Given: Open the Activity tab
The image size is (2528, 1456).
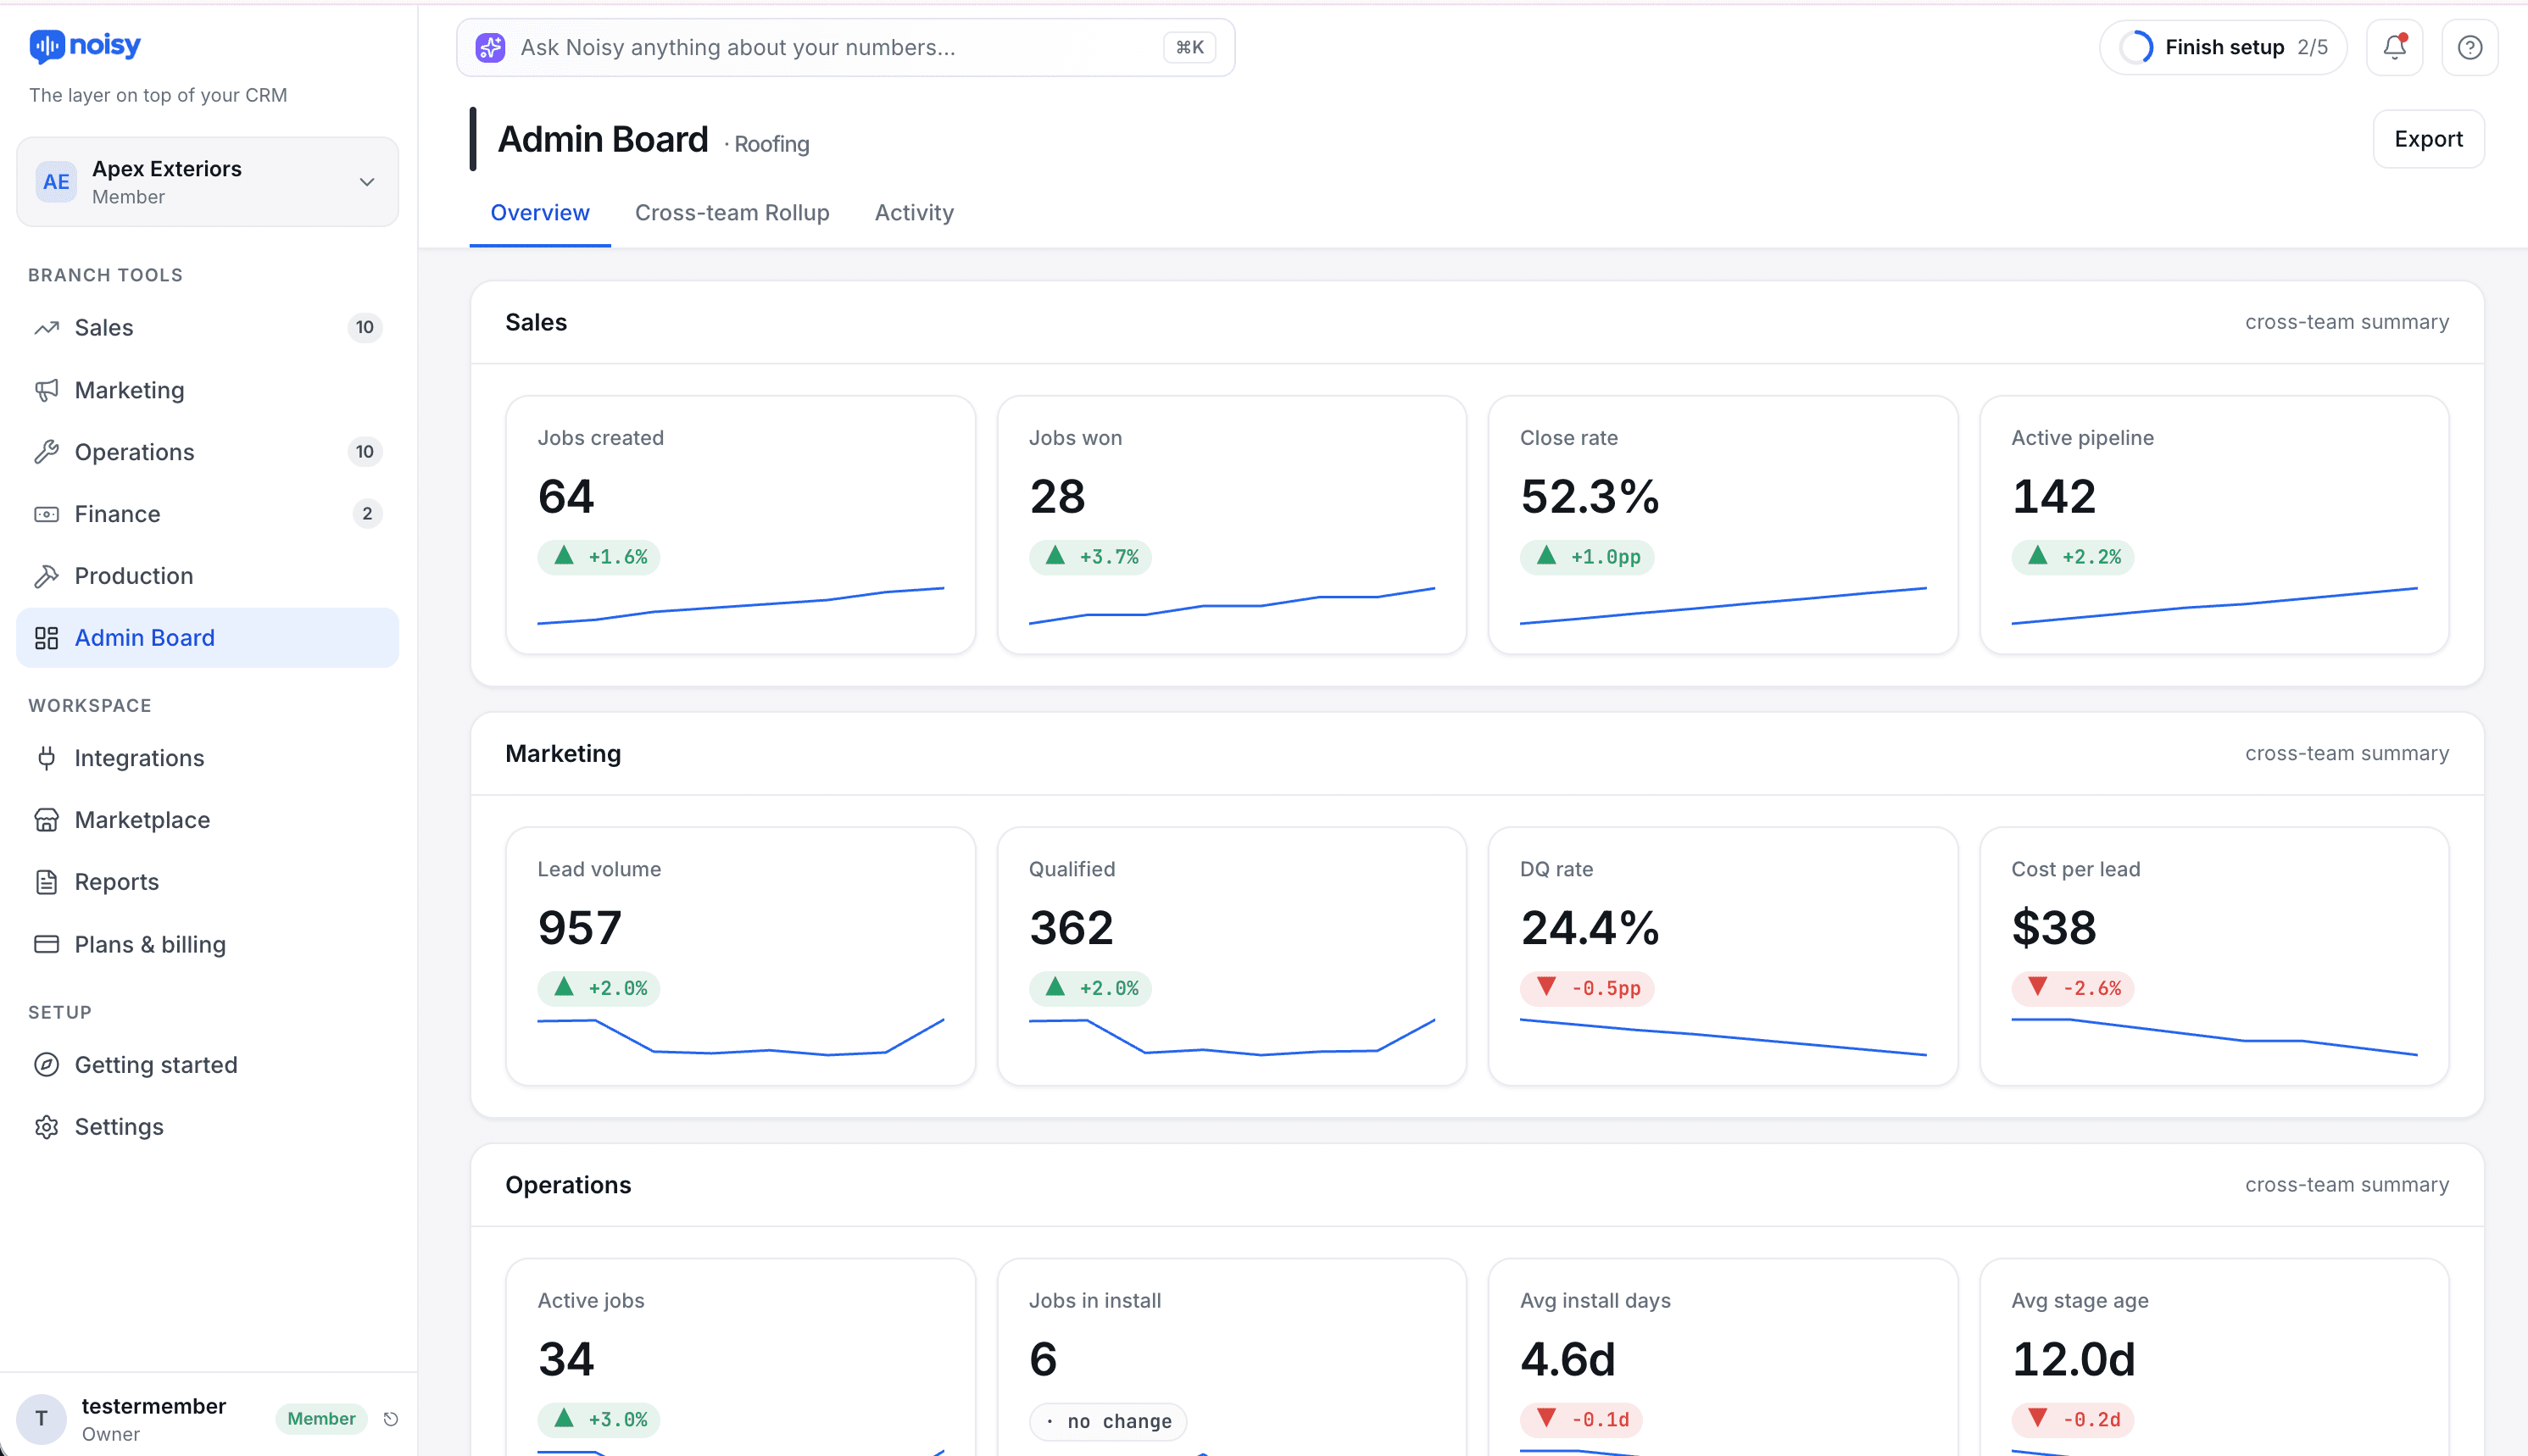Looking at the screenshot, I should coord(914,213).
